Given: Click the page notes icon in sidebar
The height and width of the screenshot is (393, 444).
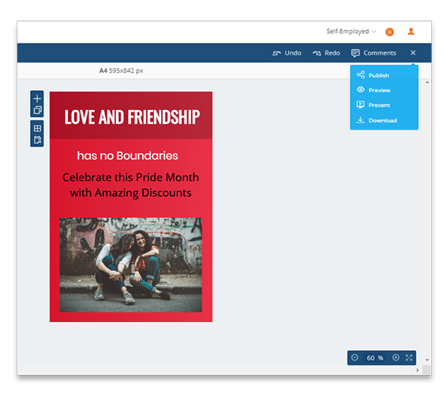Looking at the screenshot, I should (37, 140).
